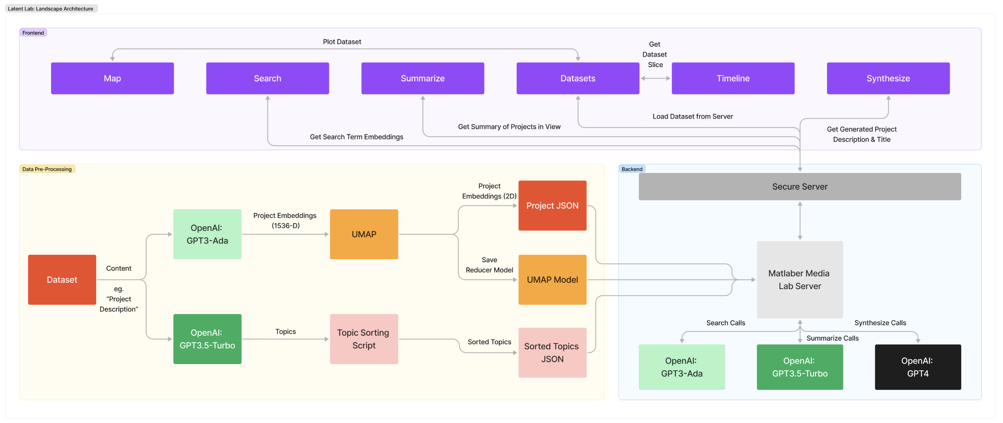Select the purple Search node

point(267,78)
